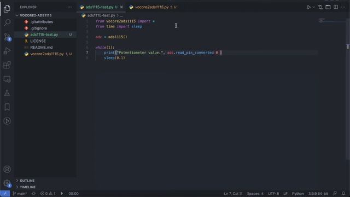Open the Accounts menu
The image size is (350, 197).
[7, 169]
